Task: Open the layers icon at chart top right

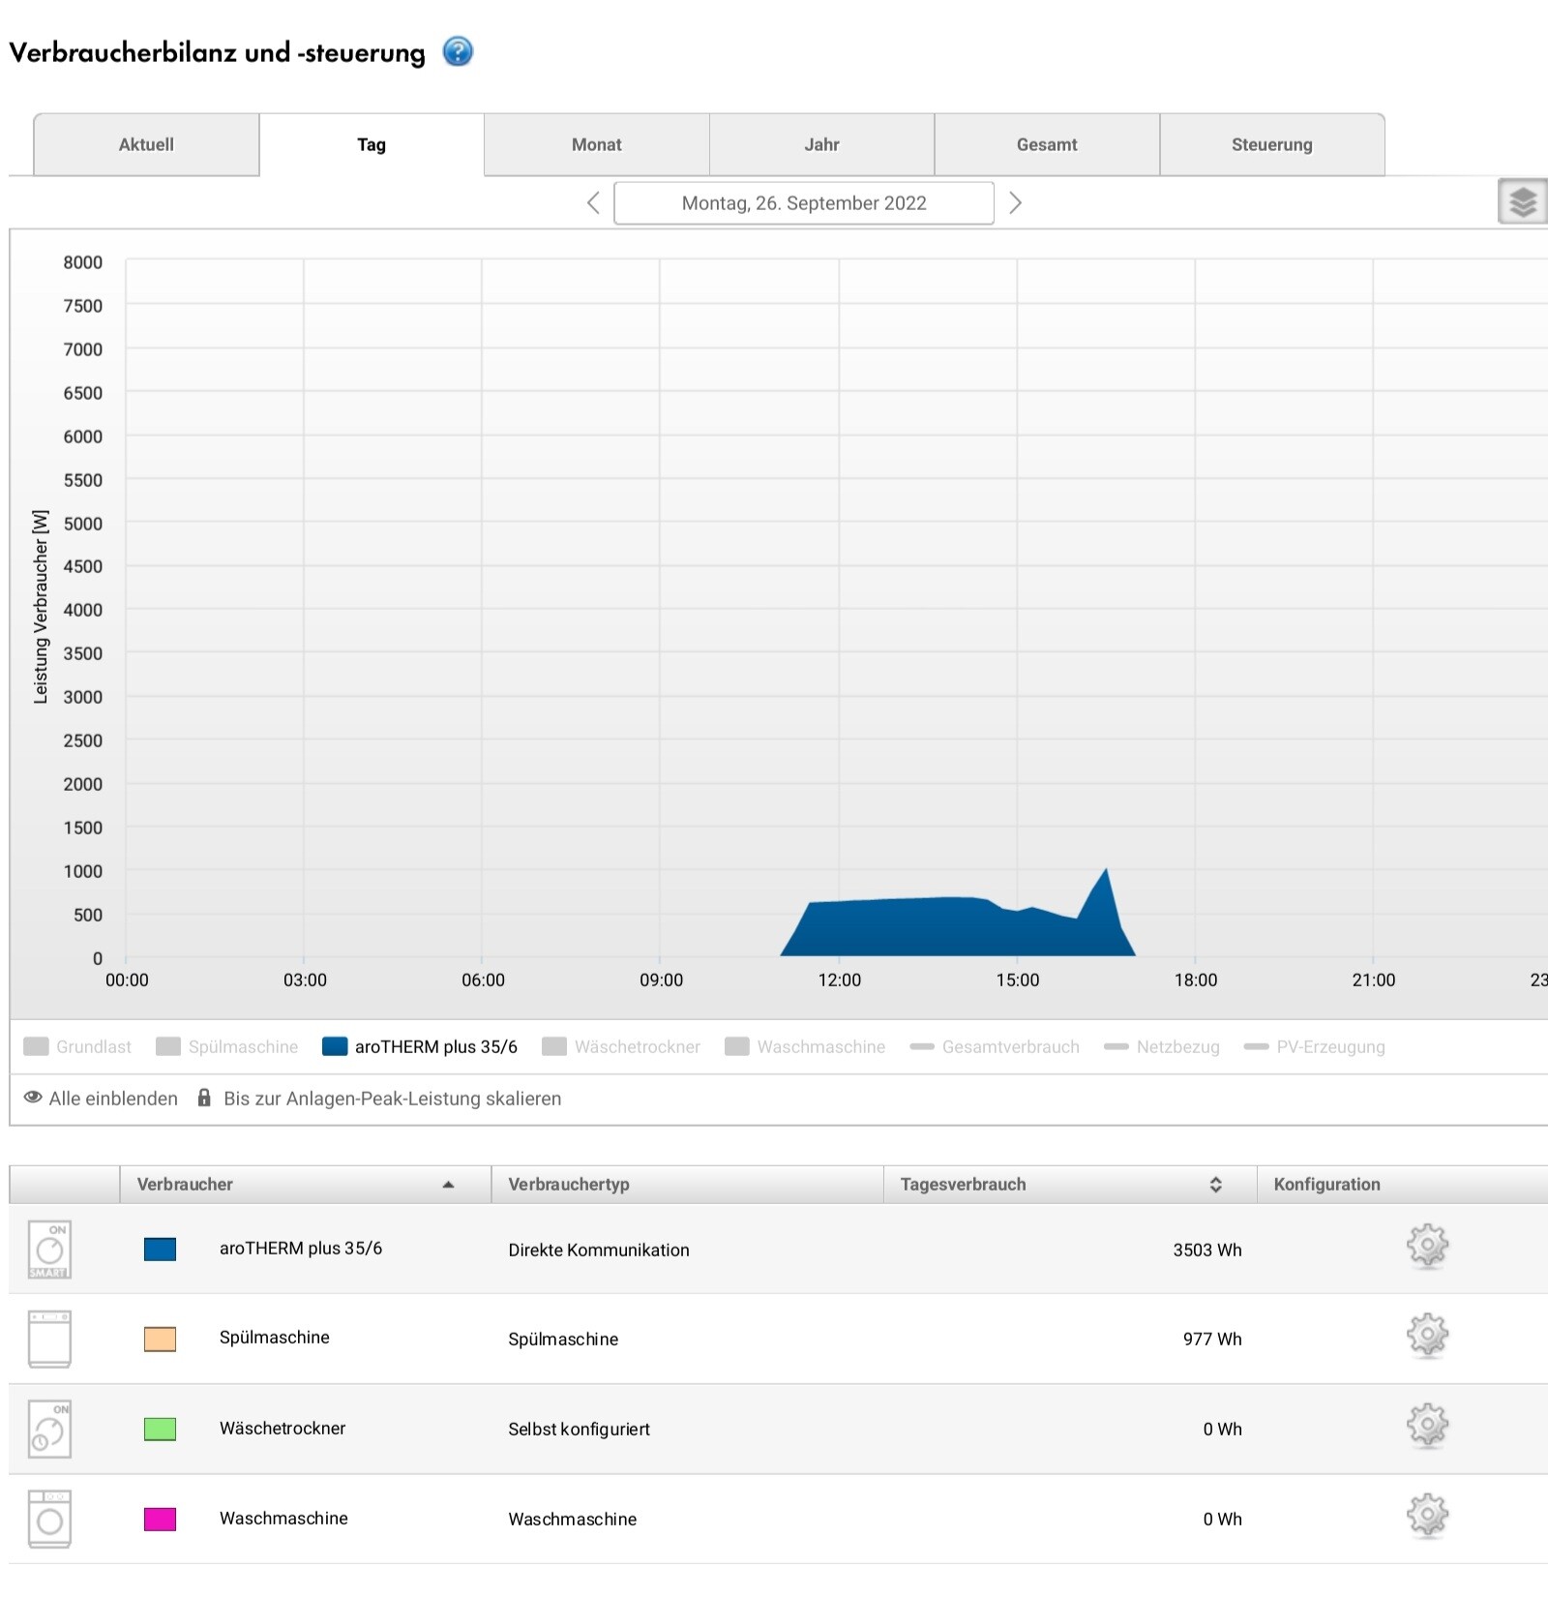Action: point(1522,202)
